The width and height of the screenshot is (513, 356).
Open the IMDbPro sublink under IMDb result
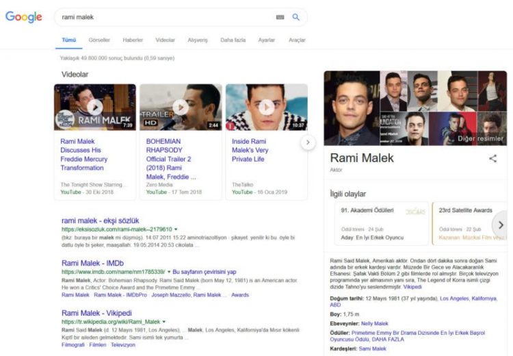pos(120,295)
